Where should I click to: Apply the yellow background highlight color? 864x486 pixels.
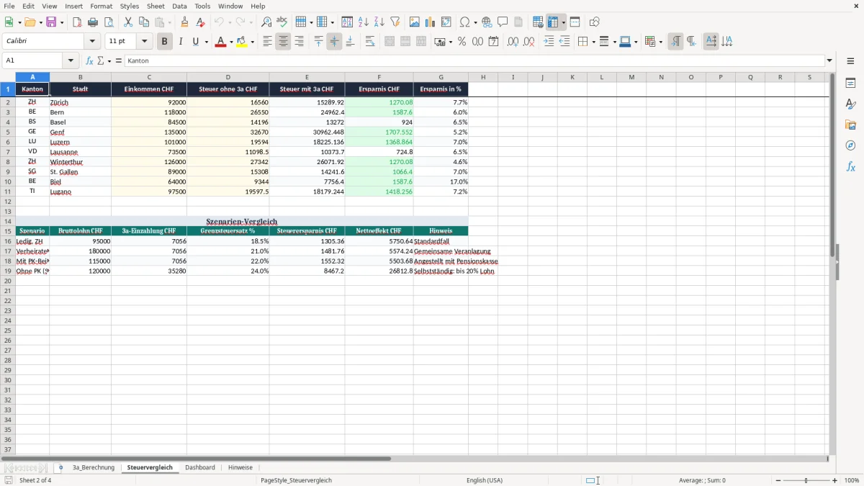[243, 42]
